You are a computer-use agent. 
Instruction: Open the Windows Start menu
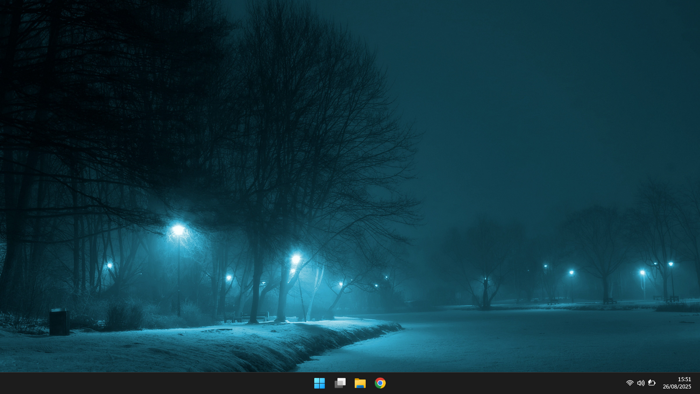pyautogui.click(x=319, y=383)
